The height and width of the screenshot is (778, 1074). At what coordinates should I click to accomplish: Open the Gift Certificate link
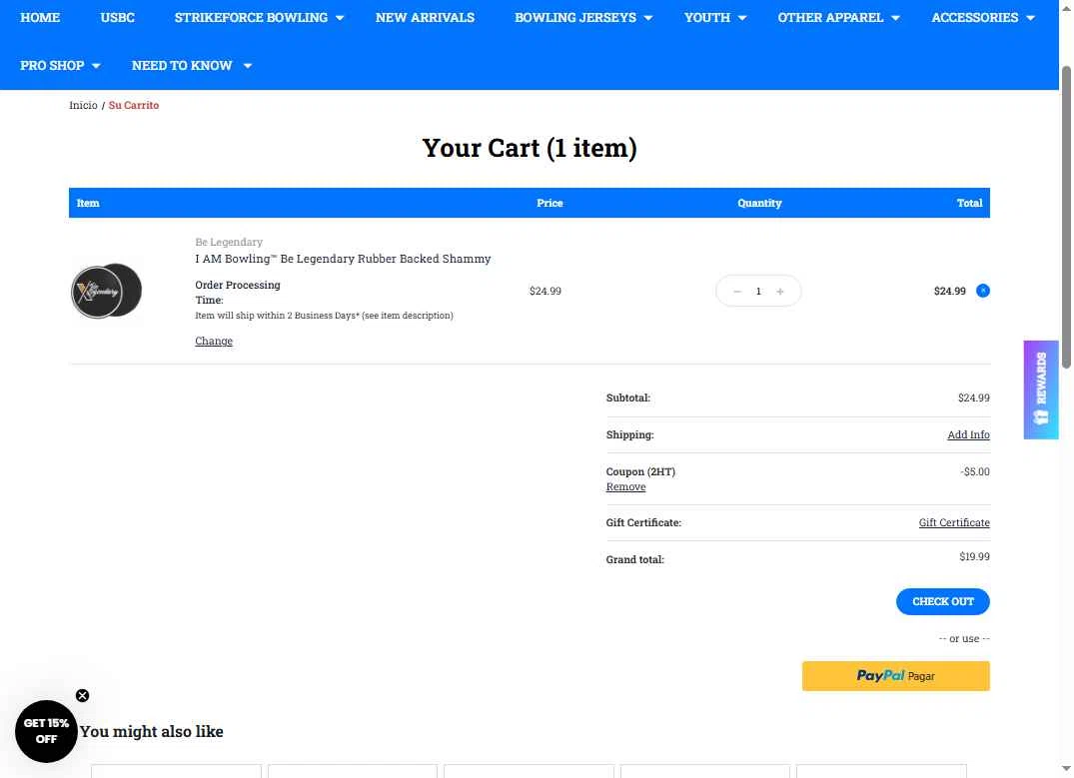pos(953,522)
